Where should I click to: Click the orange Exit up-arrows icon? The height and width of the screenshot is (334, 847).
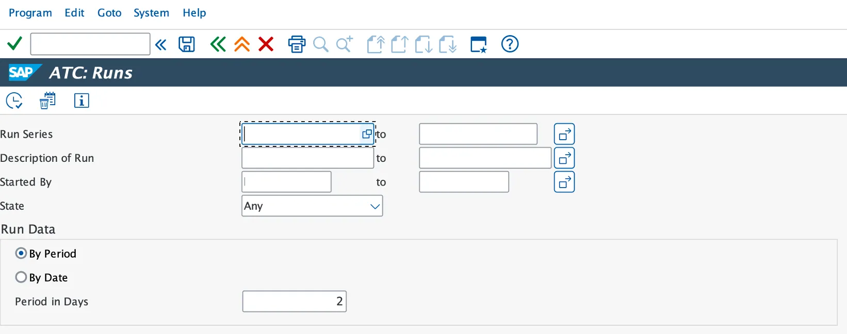[x=242, y=44]
